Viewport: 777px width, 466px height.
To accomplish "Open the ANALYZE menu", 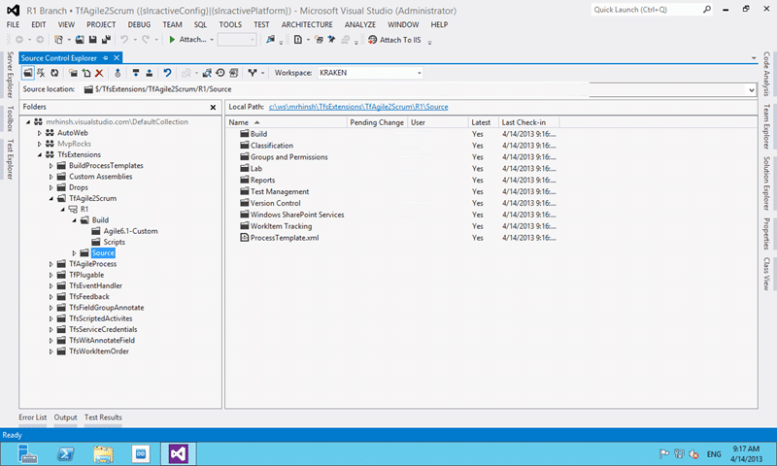I will (x=359, y=25).
